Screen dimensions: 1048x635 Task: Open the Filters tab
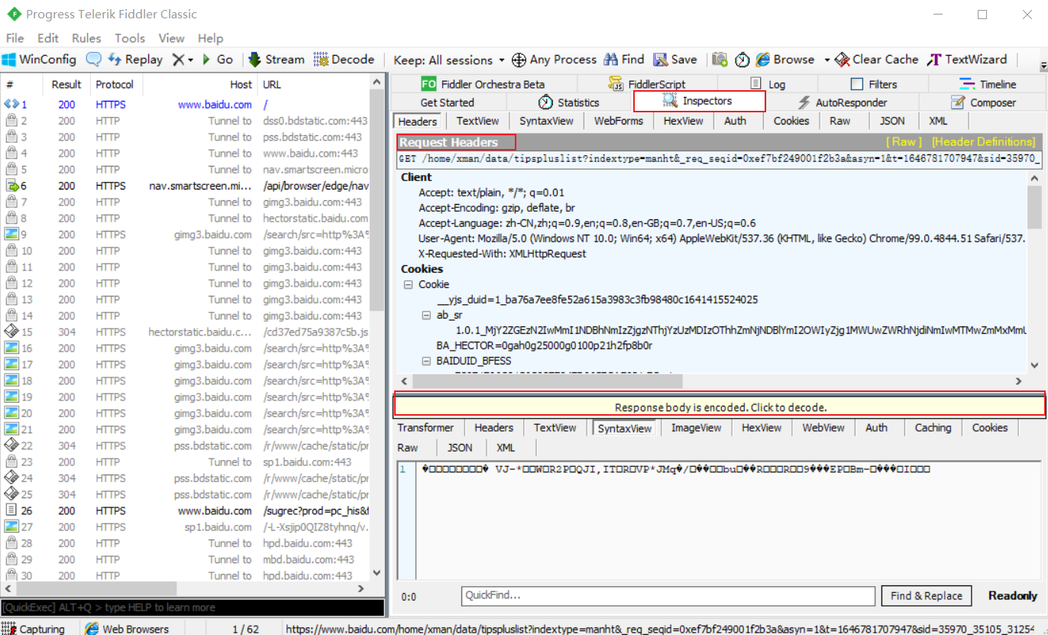coord(874,84)
